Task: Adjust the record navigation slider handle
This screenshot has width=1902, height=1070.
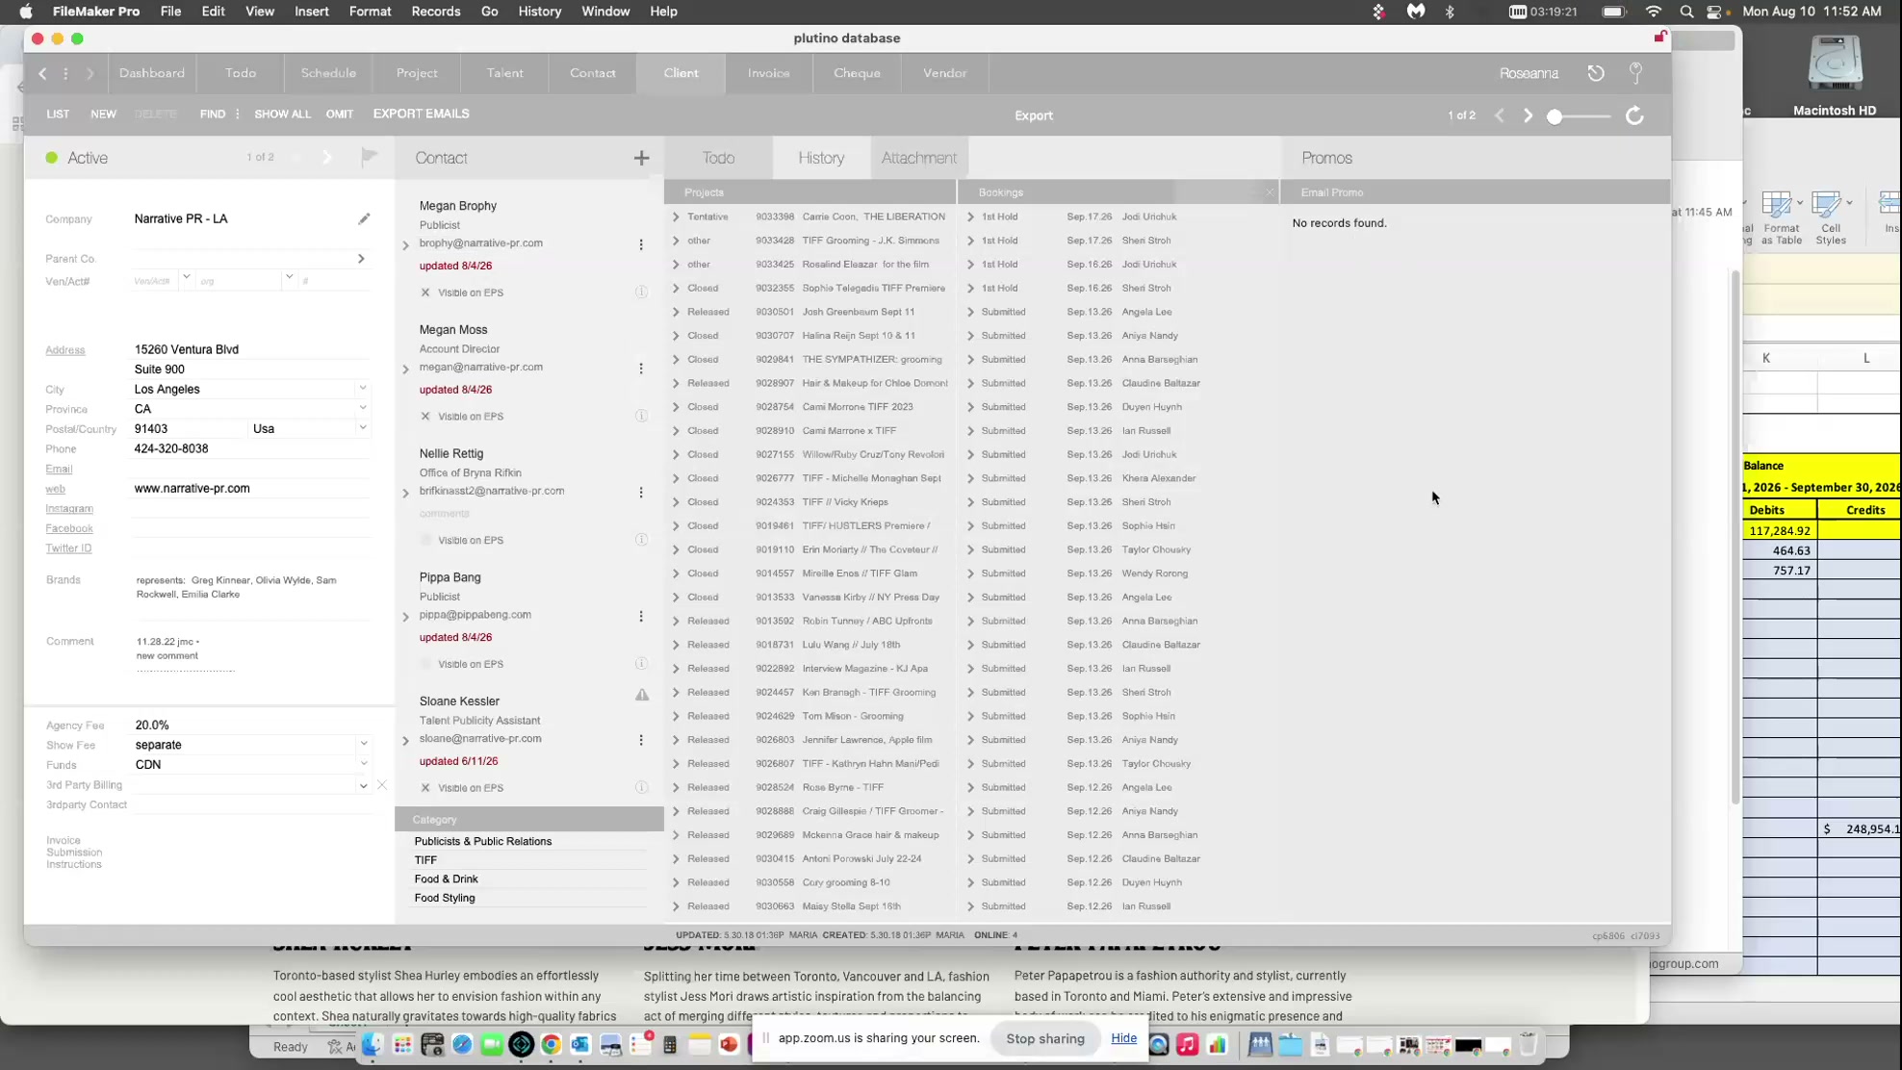Action: [x=1555, y=116]
